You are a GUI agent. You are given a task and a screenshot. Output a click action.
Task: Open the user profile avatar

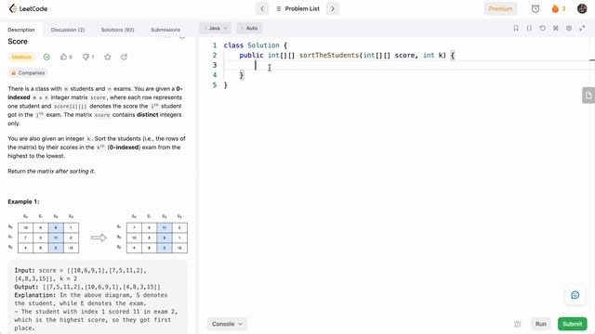click(x=582, y=8)
